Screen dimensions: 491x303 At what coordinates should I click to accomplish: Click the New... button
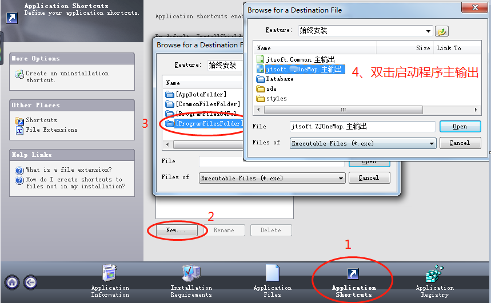176,230
